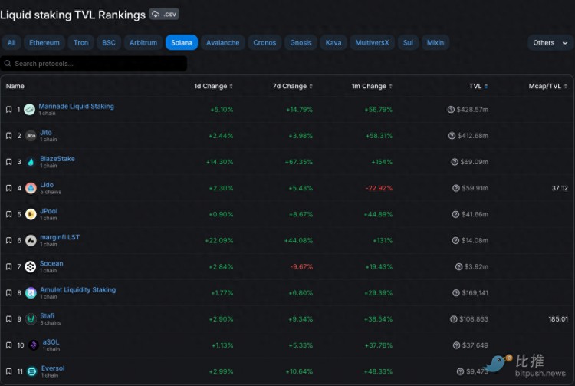575x386 pixels.
Task: Select the Avalanche chain filter
Action: [x=222, y=42]
